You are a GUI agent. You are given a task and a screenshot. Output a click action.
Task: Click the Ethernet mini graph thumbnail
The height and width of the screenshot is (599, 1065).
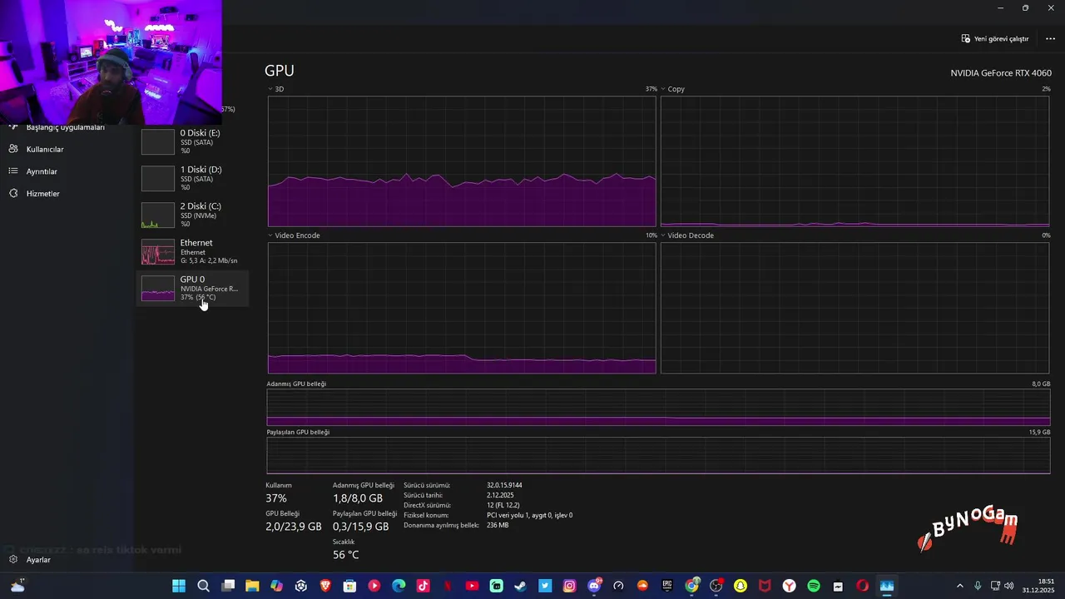[x=158, y=251]
